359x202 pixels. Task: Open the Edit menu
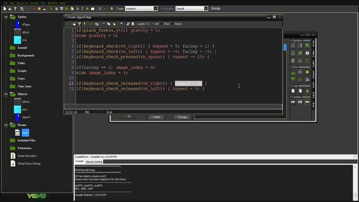(12, 3)
